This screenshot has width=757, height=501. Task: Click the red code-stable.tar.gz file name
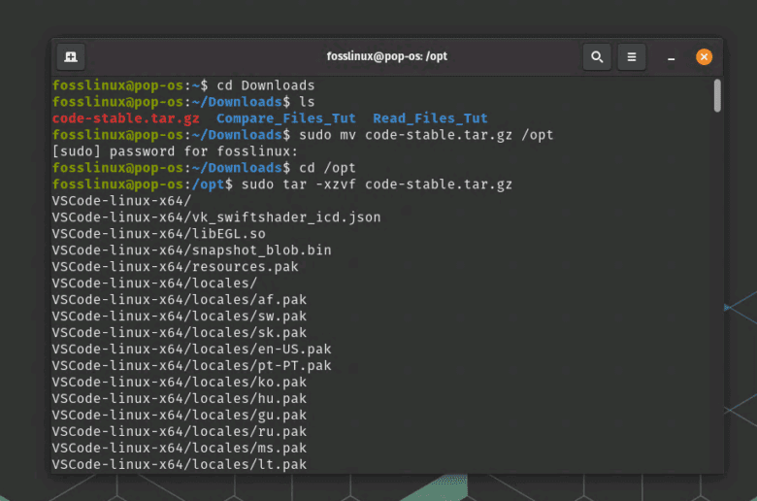click(125, 118)
